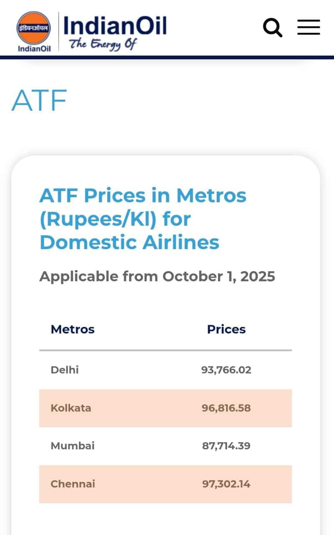The image size is (334, 535).
Task: Select the Chennai row label
Action: click(73, 484)
